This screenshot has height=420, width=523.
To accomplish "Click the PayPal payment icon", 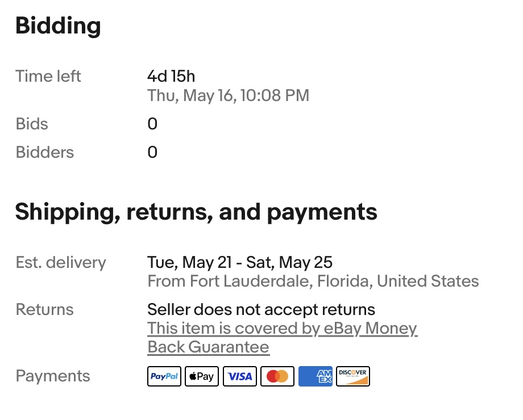I will pyautogui.click(x=164, y=376).
